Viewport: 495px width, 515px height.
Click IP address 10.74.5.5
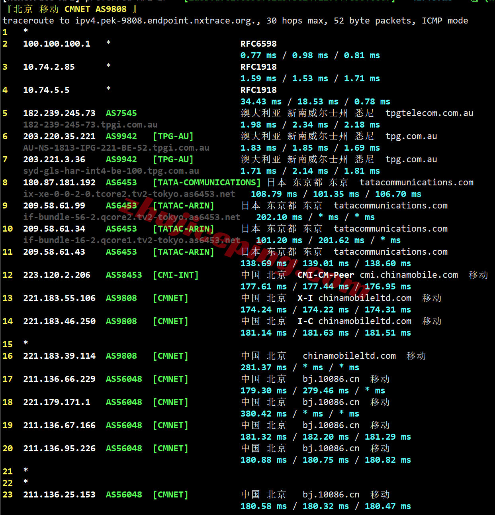(x=46, y=90)
